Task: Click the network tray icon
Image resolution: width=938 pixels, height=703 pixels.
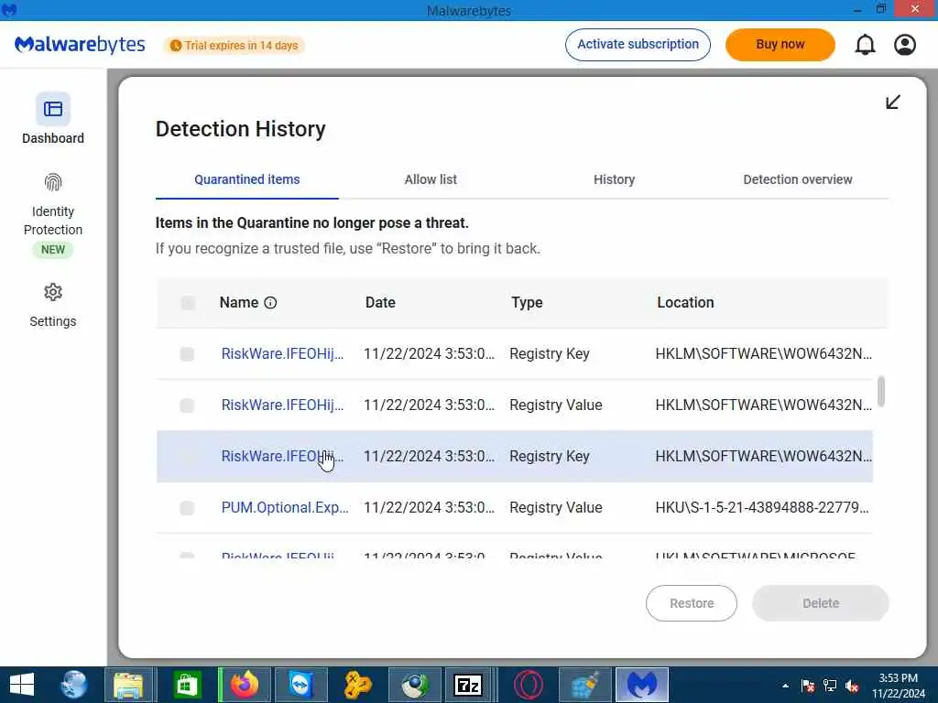Action: pos(830,686)
